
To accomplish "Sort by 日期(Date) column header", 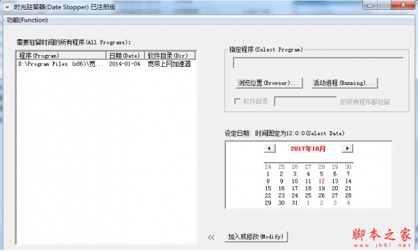I will pos(125,56).
